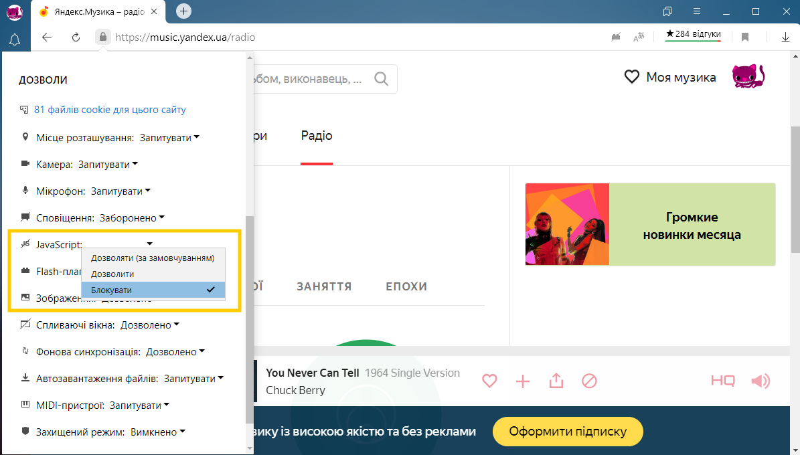
Task: Open the Камера permission dropdown
Action: coord(108,164)
